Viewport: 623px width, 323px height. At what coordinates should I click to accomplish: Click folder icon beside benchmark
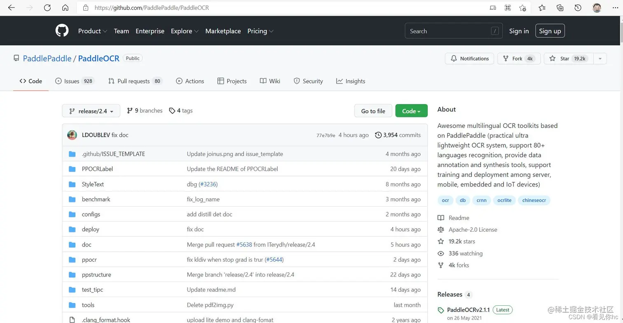pyautogui.click(x=72, y=199)
